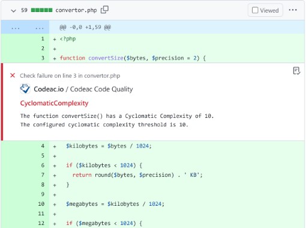Click the 'function convertSize' code line
Viewport: 306px width, 228px height.
coord(133,58)
